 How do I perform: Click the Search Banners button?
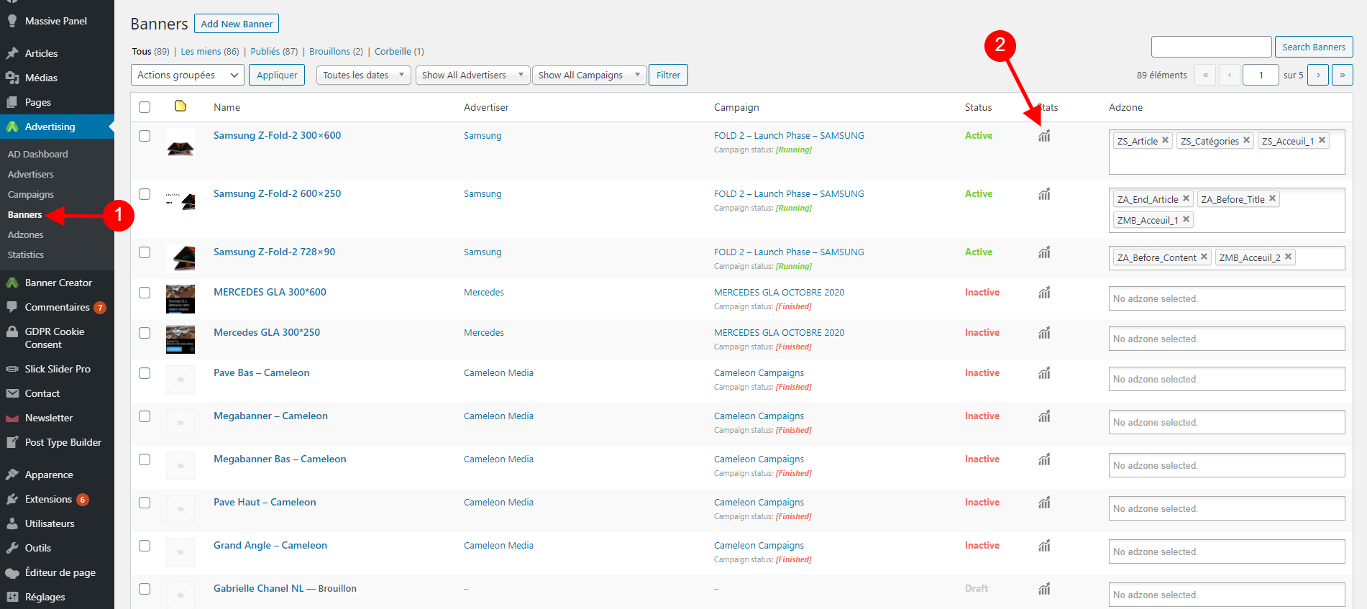pos(1313,47)
